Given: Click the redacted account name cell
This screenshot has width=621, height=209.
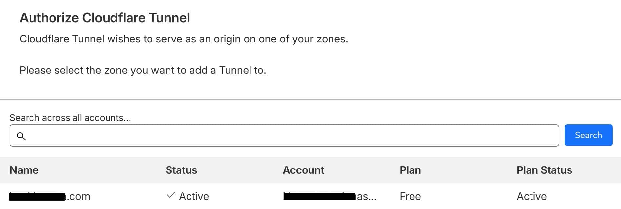Looking at the screenshot, I should [x=330, y=196].
